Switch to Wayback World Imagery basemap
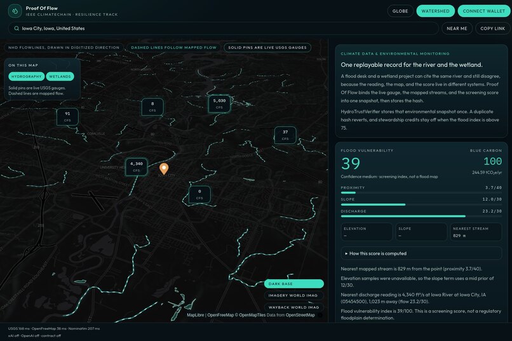Screen dimensions: 512x341 [294, 307]
